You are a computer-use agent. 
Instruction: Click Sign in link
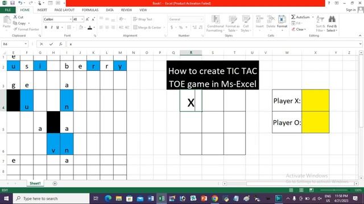tap(351, 10)
